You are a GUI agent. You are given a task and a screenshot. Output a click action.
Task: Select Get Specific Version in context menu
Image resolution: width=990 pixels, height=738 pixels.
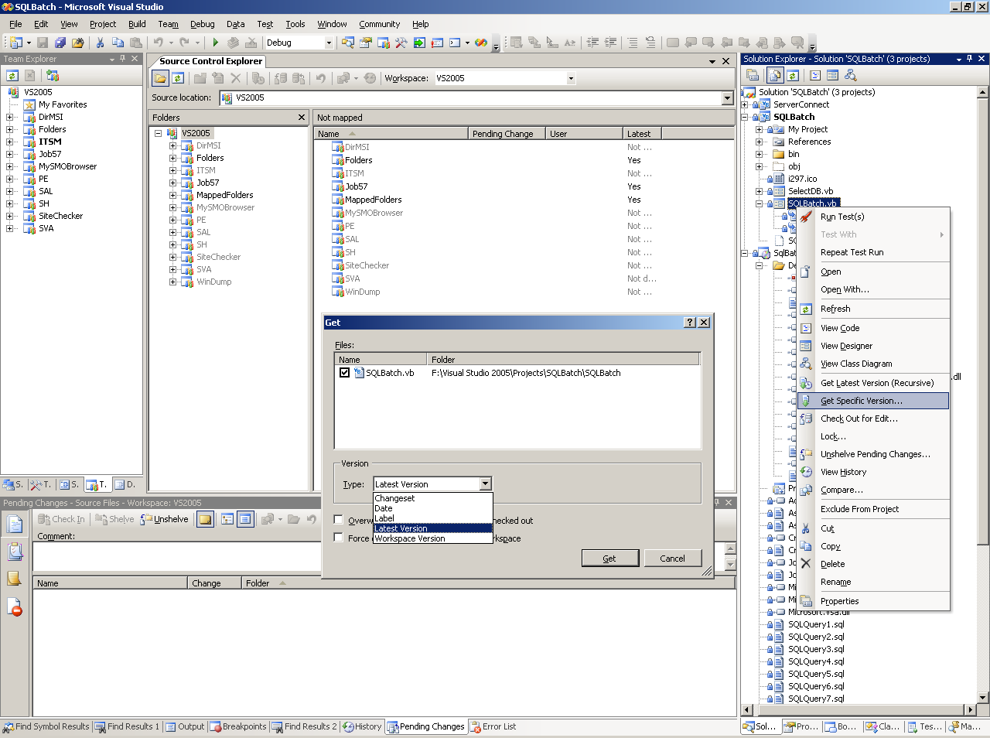tap(873, 401)
